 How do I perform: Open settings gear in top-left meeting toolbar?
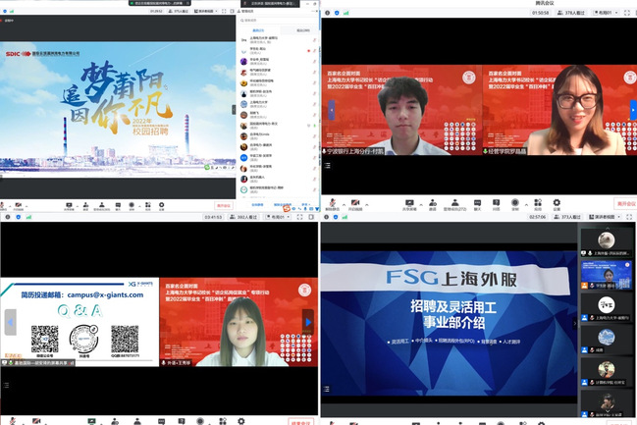point(162,205)
